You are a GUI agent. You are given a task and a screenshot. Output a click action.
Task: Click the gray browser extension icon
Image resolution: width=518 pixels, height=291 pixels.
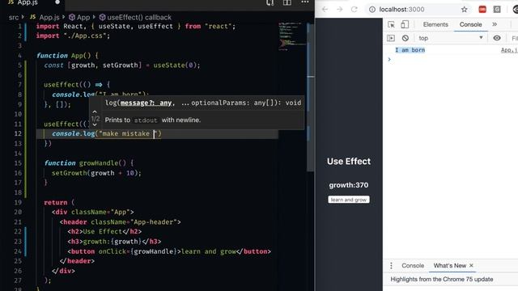[x=497, y=9]
